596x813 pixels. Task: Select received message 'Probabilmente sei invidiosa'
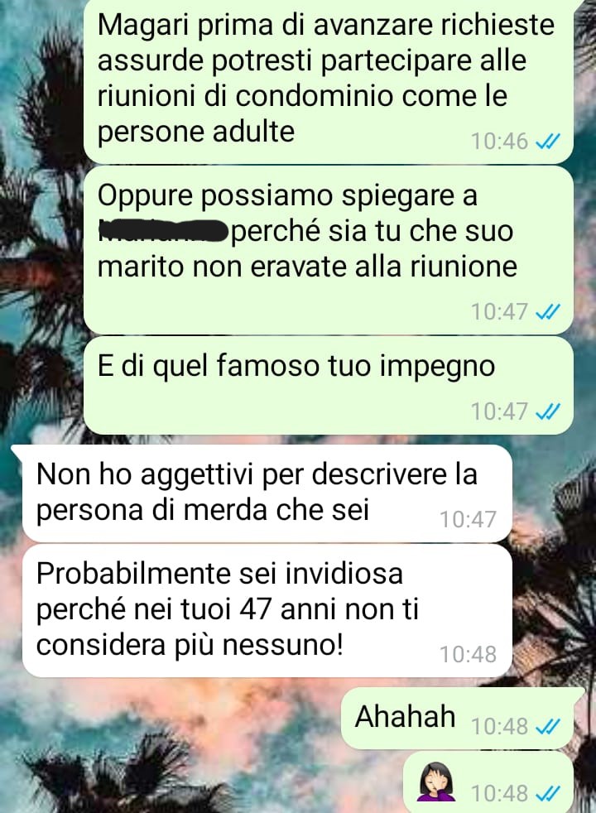click(x=267, y=611)
